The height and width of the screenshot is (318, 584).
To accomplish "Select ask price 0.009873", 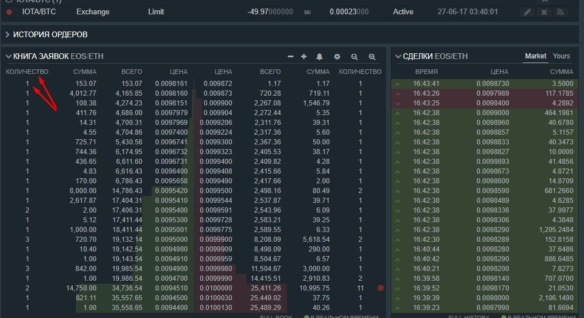I will pyautogui.click(x=217, y=93).
